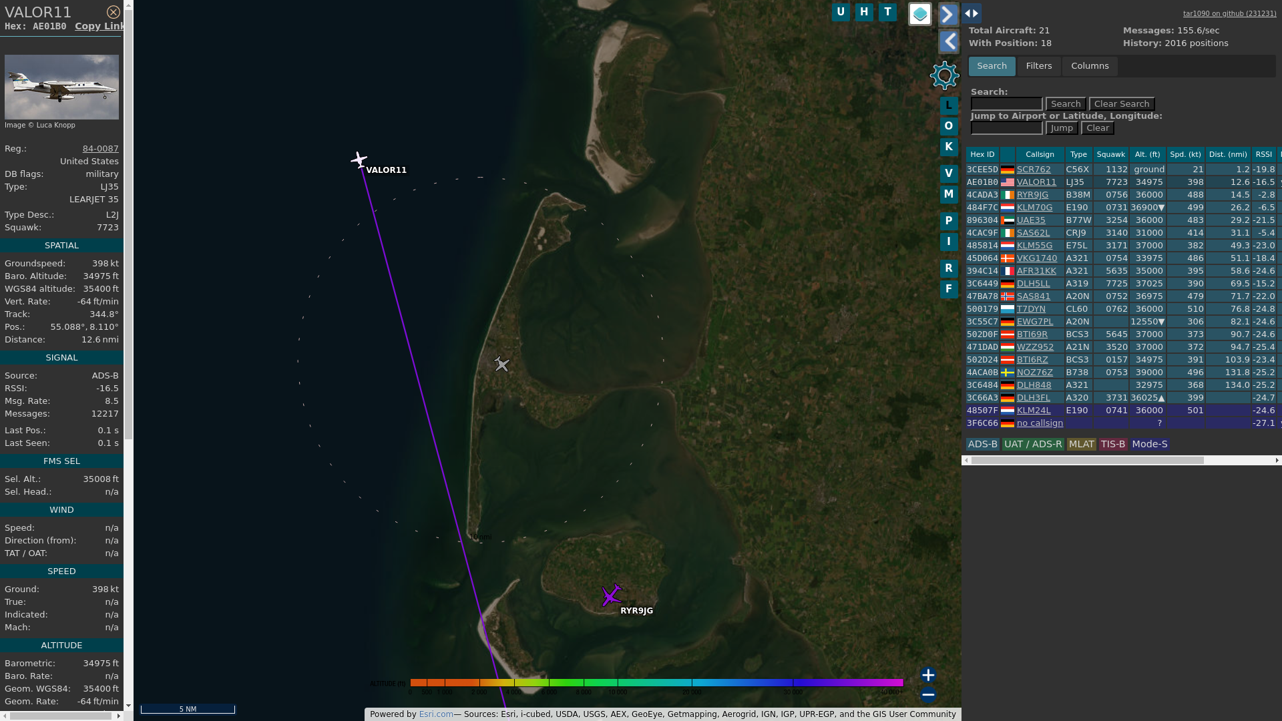
Task: Switch to the Columns tab
Action: [1090, 66]
